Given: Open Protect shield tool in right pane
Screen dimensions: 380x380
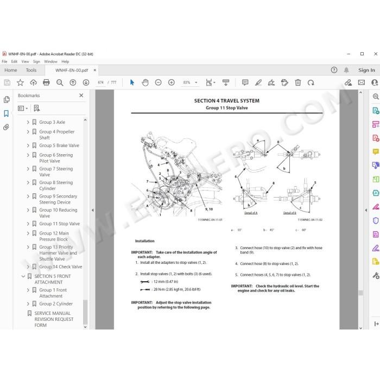Looking at the screenshot, I should pyautogui.click(x=376, y=220).
